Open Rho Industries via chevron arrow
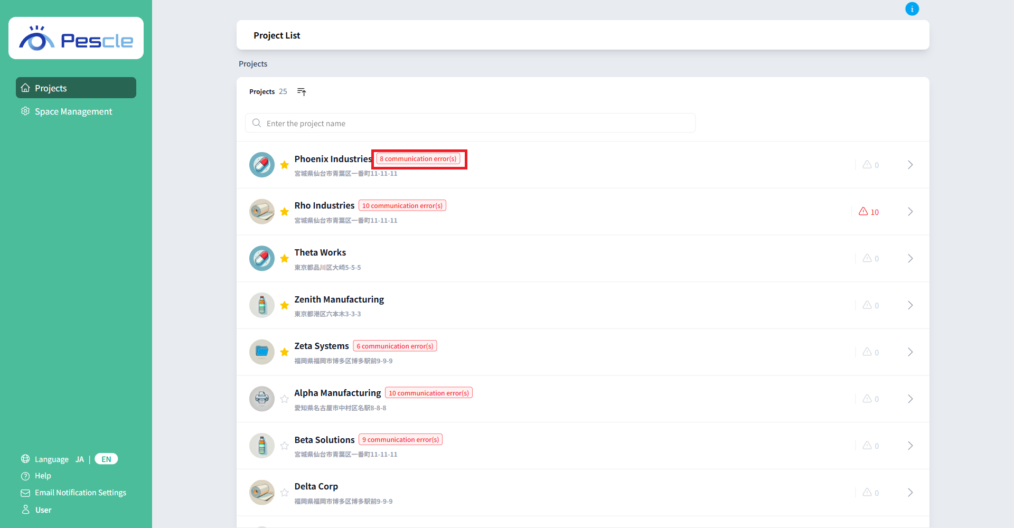The width and height of the screenshot is (1014, 528). (910, 212)
